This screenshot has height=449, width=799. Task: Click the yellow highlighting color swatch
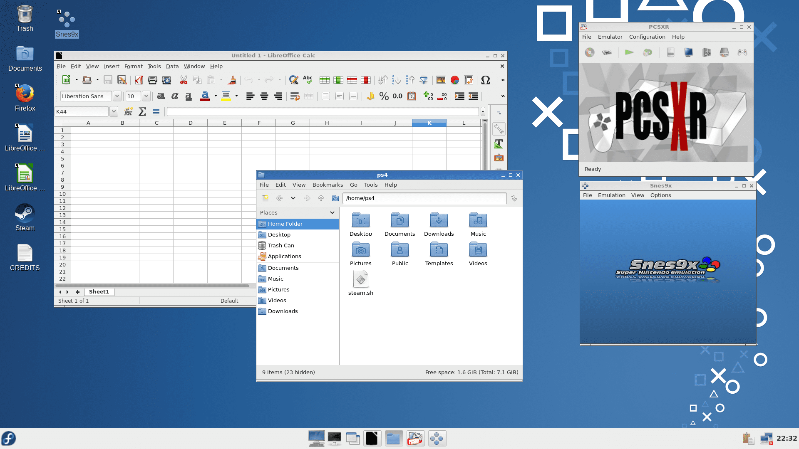[226, 96]
